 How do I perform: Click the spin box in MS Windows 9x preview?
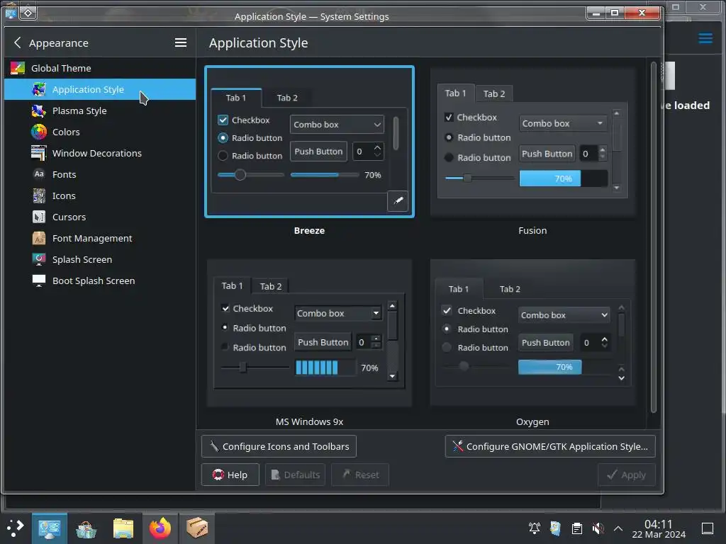(x=369, y=342)
